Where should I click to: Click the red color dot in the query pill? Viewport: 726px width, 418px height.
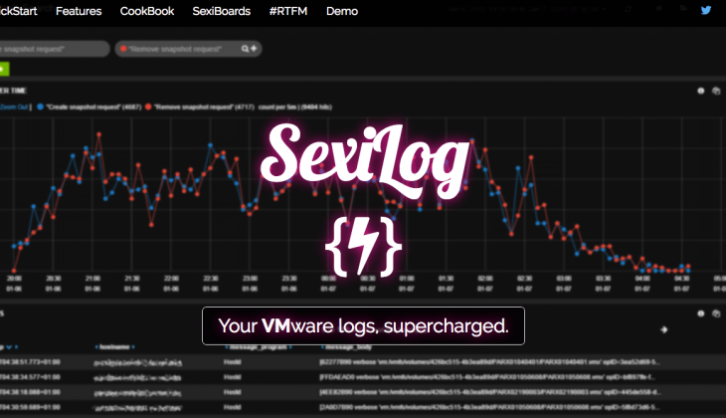(x=123, y=49)
